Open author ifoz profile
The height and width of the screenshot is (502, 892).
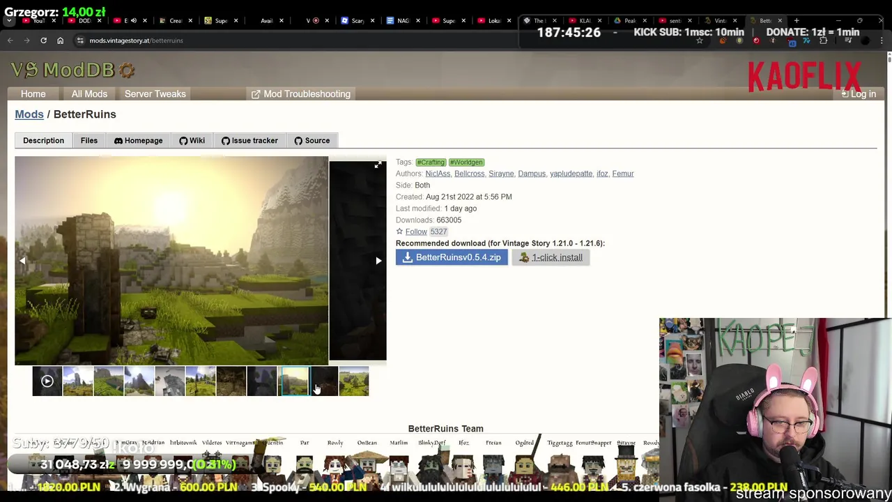tap(602, 174)
